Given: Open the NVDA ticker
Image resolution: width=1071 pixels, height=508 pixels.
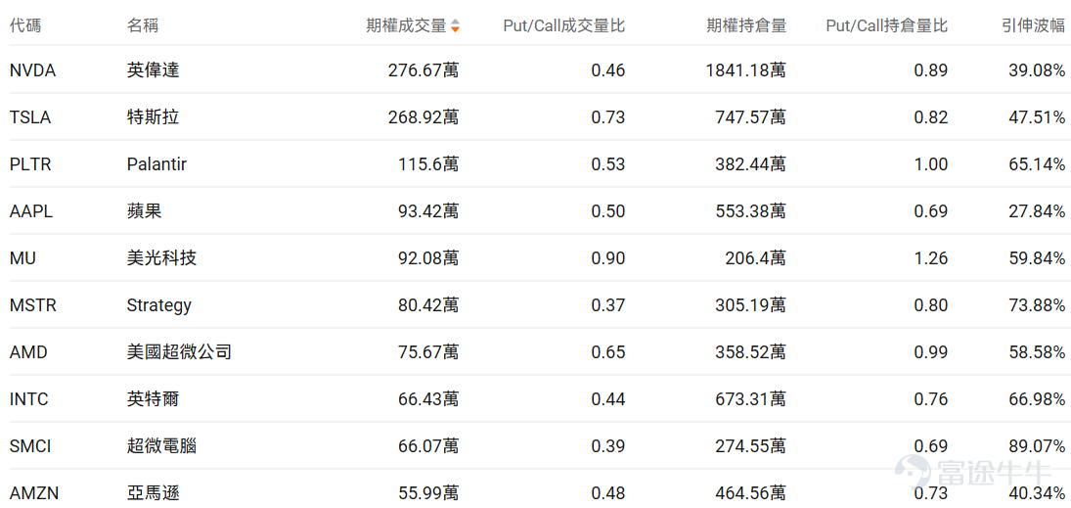Looking at the screenshot, I should 33,69.
